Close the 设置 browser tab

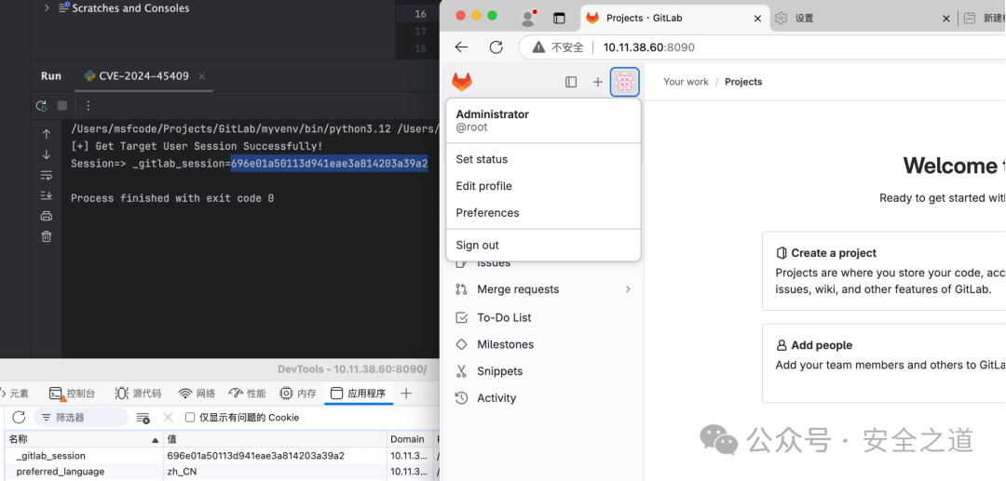945,19
